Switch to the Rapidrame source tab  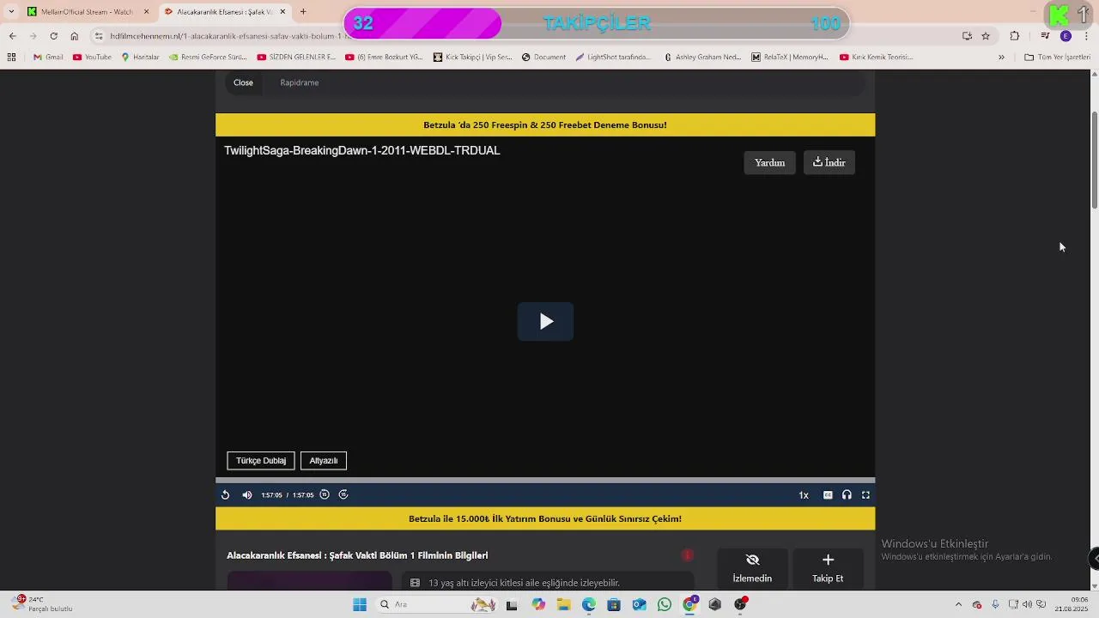[299, 82]
